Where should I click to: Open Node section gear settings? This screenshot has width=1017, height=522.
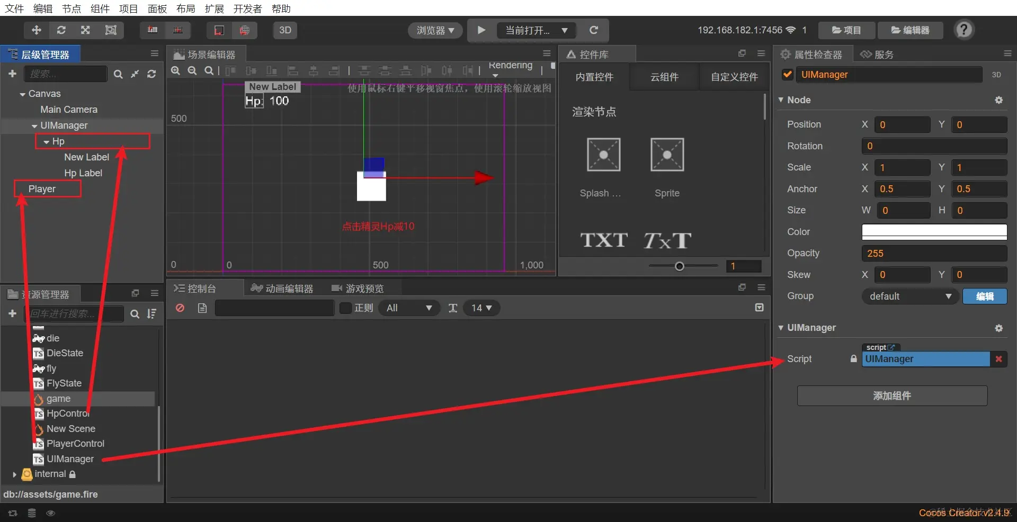(x=998, y=100)
